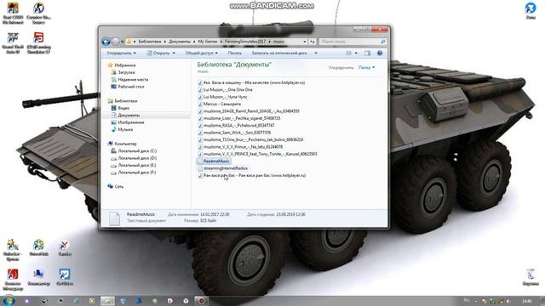Open the view options dropdown arrow

(356, 53)
